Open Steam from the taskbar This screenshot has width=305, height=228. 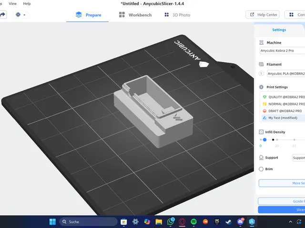point(229,222)
